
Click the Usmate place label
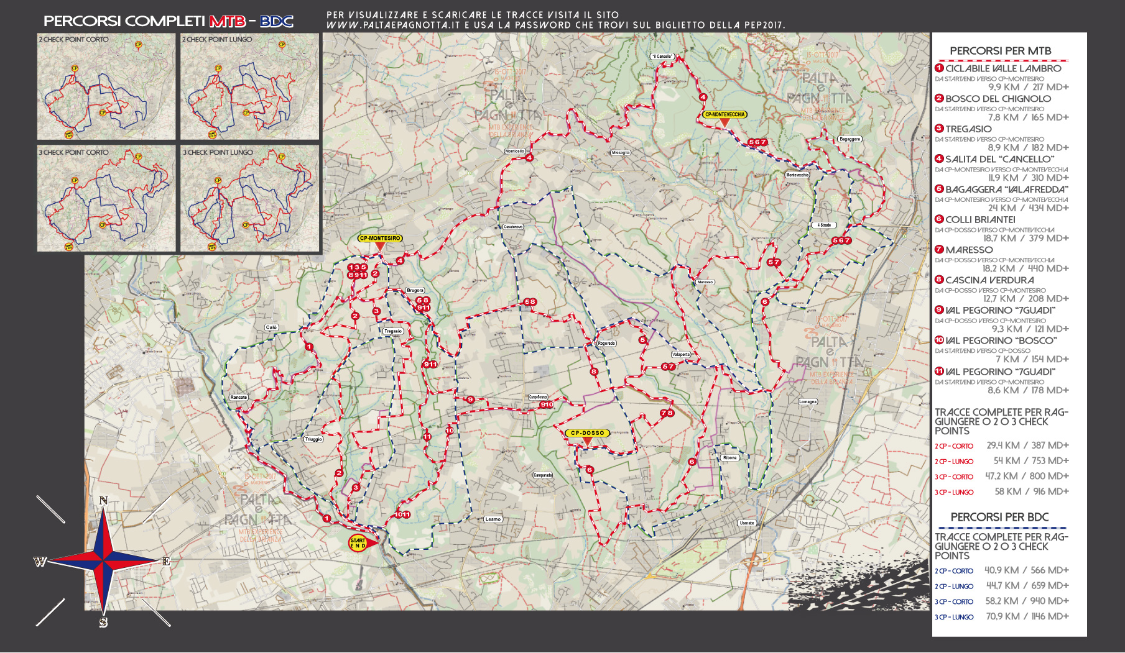point(747,523)
